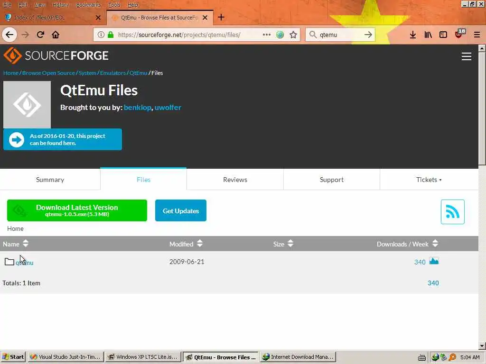Image resolution: width=486 pixels, height=364 pixels.
Task: Click the green padlock security icon
Action: 111,35
